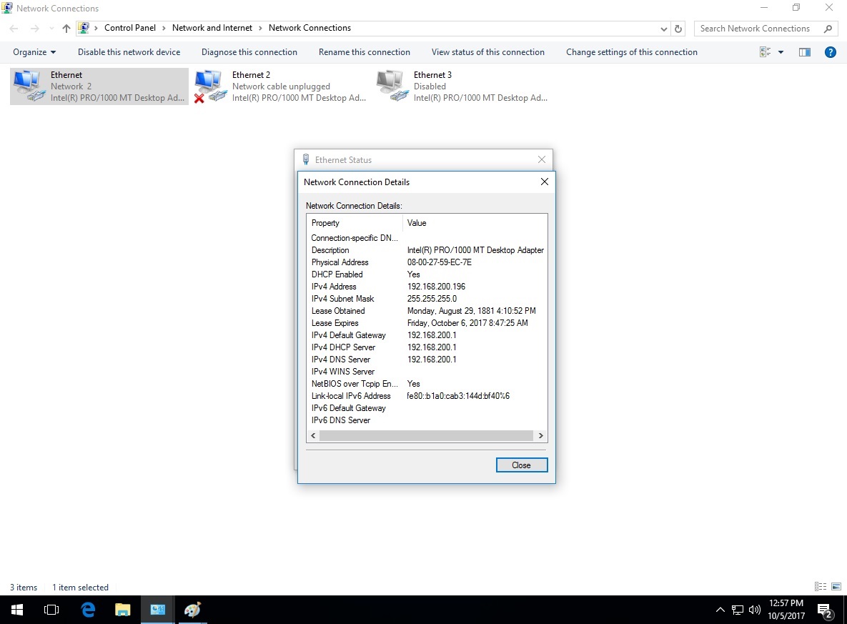
Task: Click the Network Connections title bar icon
Action: click(7, 8)
